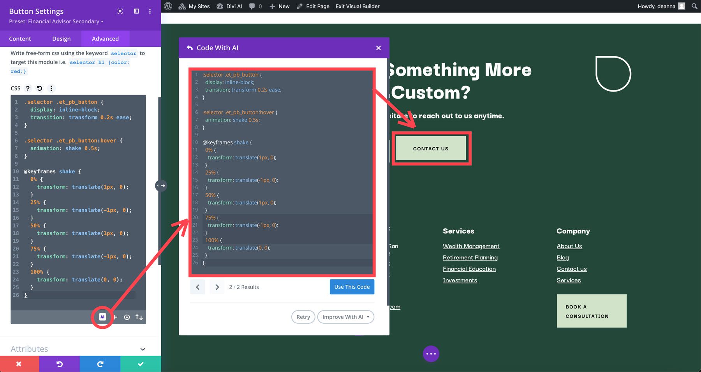This screenshot has width=701, height=372.
Task: Open the Retirement Planning link
Action: 470,257
